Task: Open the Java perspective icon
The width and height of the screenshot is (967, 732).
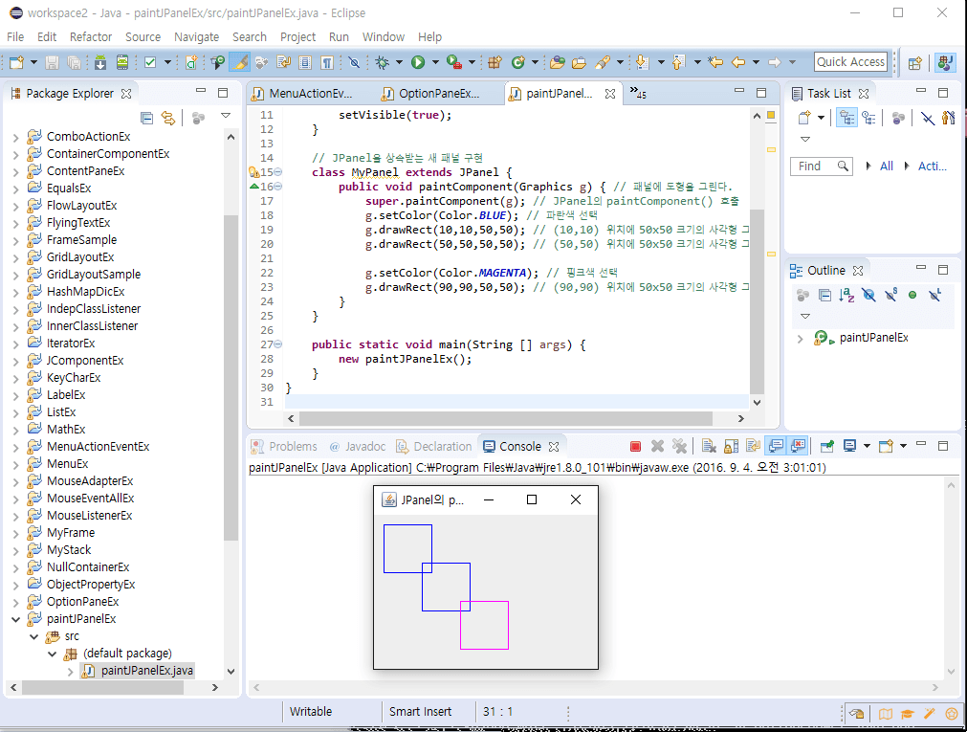Action: 945,63
